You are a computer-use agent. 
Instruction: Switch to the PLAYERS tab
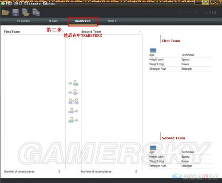24,21
